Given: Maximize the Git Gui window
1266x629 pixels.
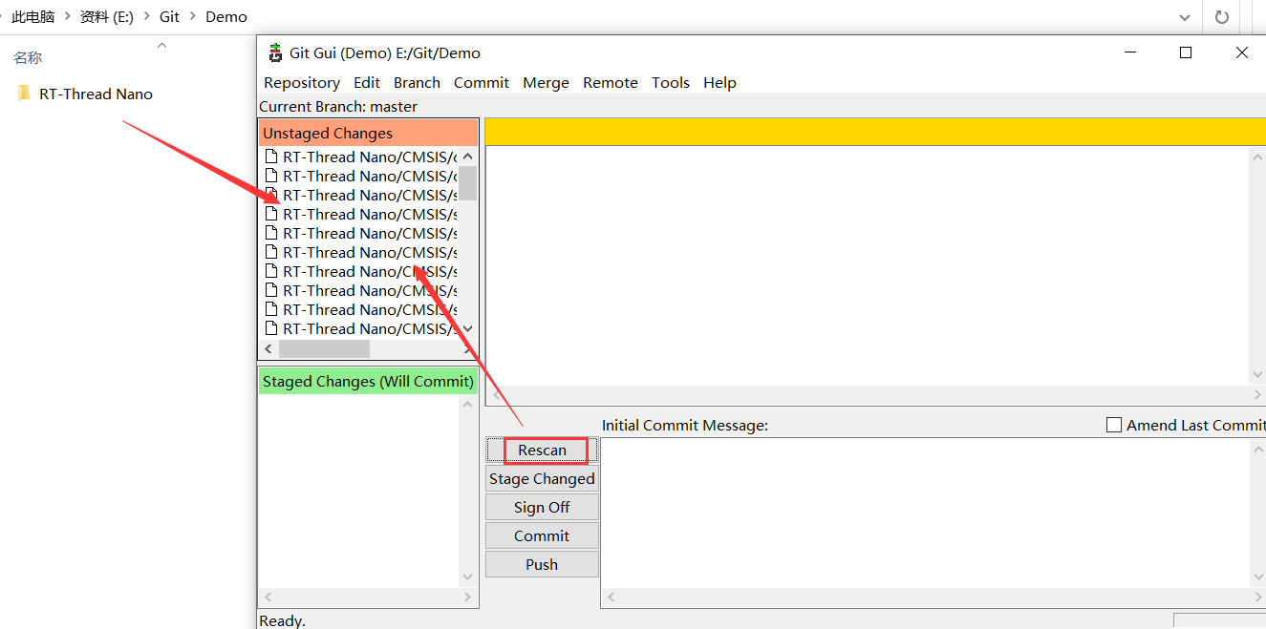Looking at the screenshot, I should pos(1186,52).
